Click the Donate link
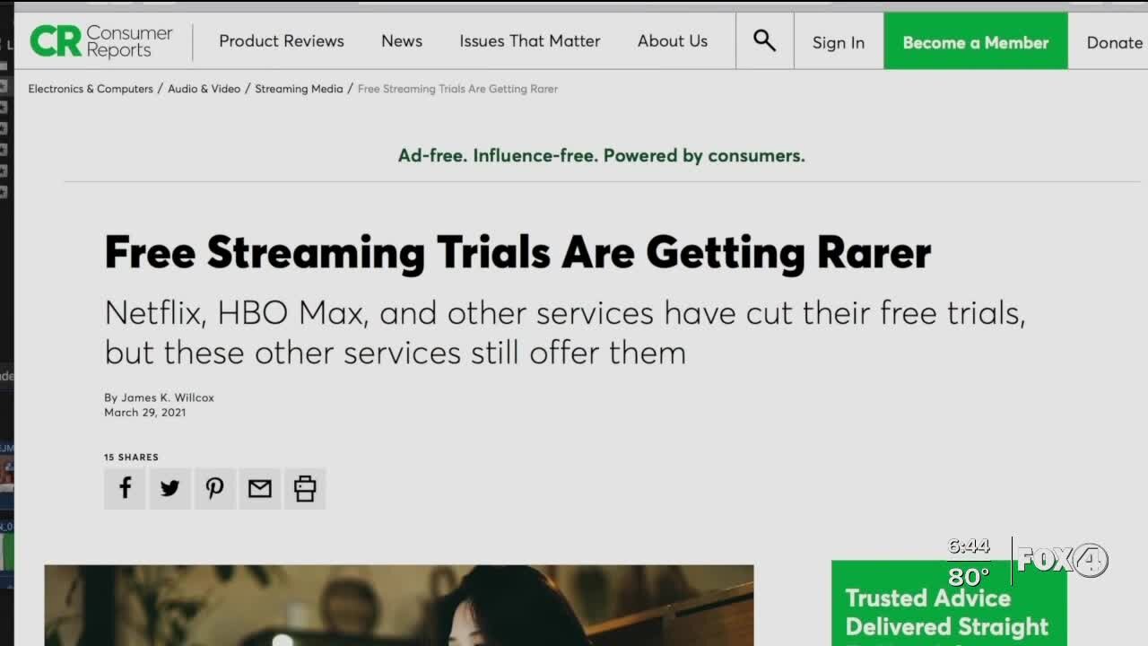The width and height of the screenshot is (1148, 646). pos(1115,42)
